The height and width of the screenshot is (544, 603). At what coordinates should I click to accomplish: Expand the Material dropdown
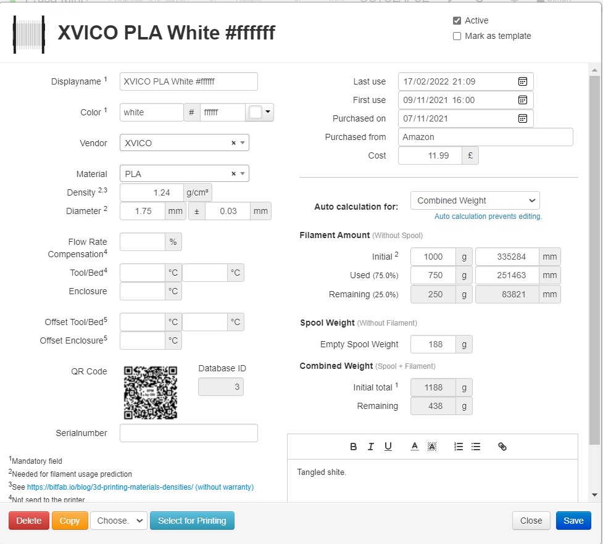pyautogui.click(x=241, y=173)
